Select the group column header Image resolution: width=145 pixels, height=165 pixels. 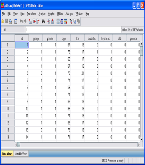[x=36, y=38]
